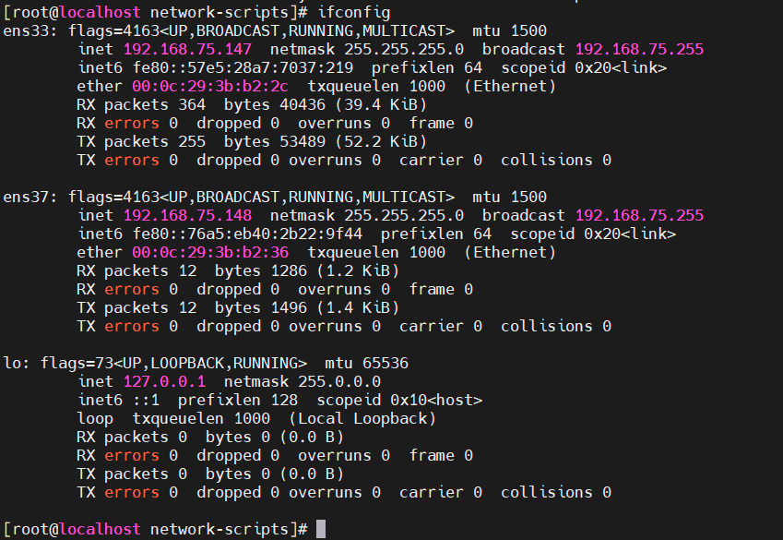783x540 pixels.
Task: Click the ens33 scopeid 0x20<link> text
Action: point(584,67)
